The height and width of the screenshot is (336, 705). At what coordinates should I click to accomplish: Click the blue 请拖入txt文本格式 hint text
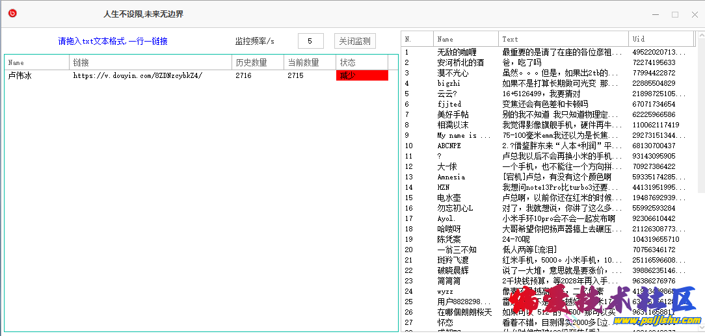(113, 41)
